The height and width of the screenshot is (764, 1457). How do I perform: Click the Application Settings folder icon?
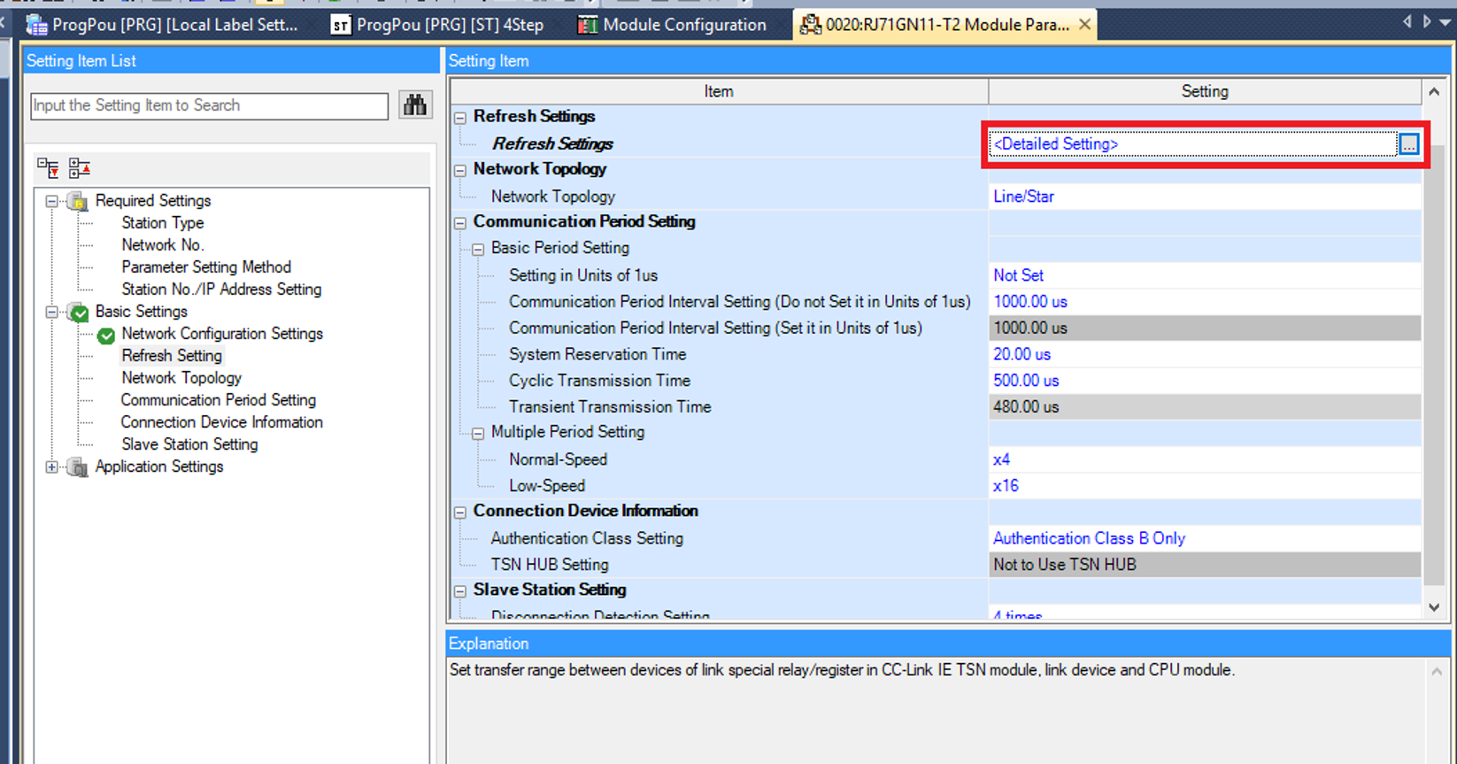78,467
